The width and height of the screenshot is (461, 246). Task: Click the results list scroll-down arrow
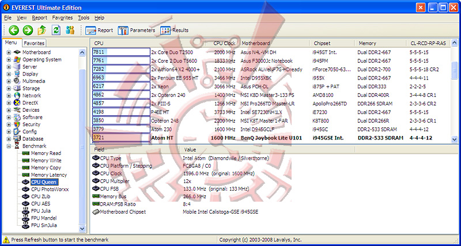pos(455,139)
